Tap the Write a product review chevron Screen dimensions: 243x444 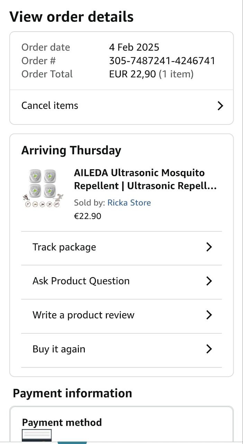point(209,315)
